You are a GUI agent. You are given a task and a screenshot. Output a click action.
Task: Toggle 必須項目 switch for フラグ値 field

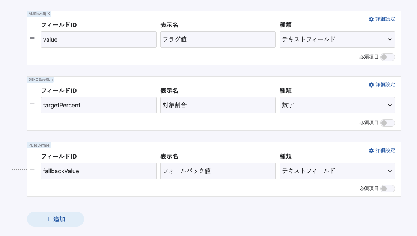[387, 57]
